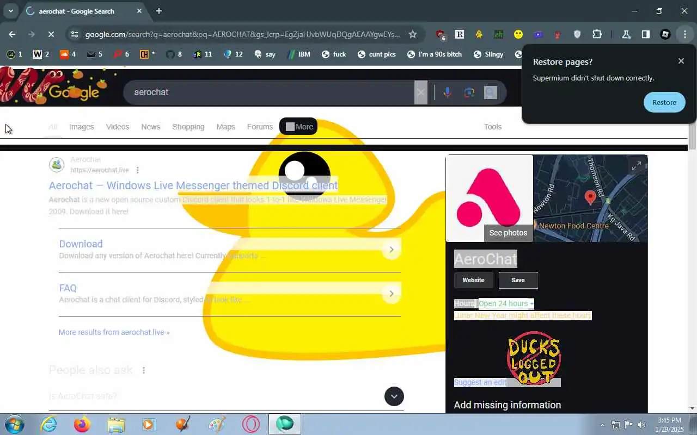Click the map thumbnail near Newton Food Centre
This screenshot has height=435, width=697.
tap(590, 198)
